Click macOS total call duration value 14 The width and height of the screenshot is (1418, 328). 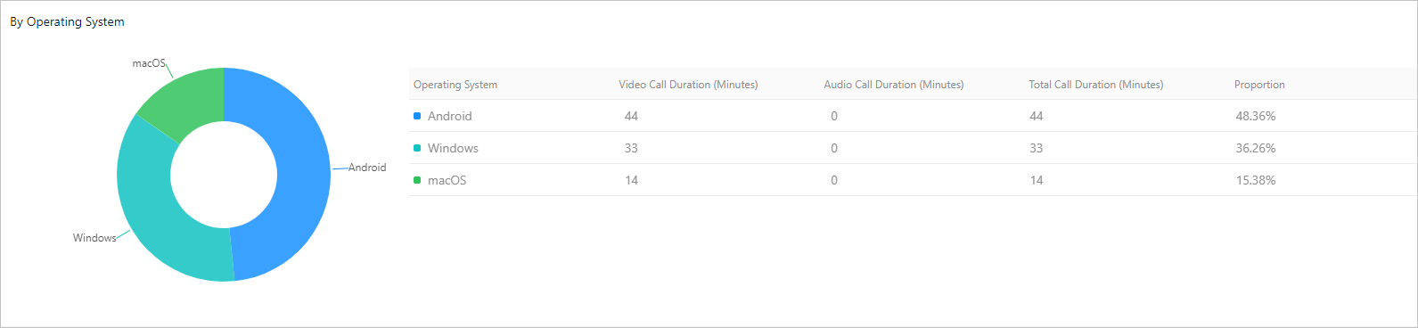tap(1037, 180)
